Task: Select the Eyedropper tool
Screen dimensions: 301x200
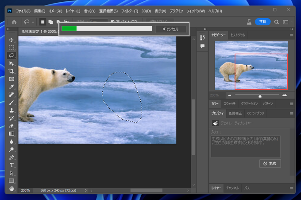Action: pos(12,87)
